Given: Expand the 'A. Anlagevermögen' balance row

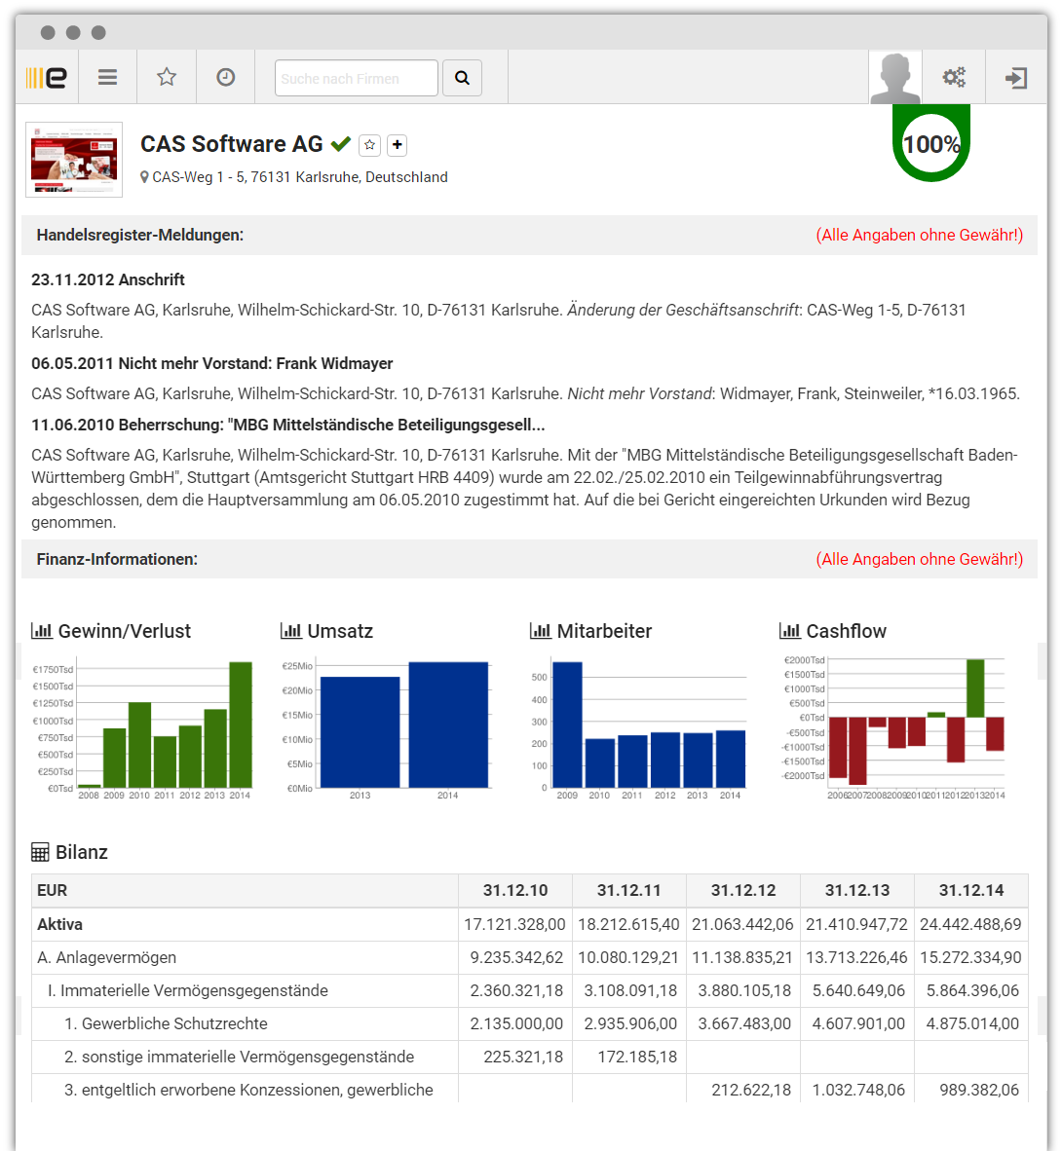Looking at the screenshot, I should point(106,957).
